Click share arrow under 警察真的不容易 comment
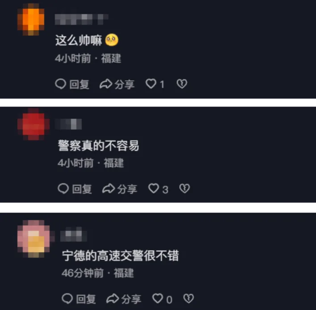316x310 pixels. pyautogui.click(x=108, y=189)
